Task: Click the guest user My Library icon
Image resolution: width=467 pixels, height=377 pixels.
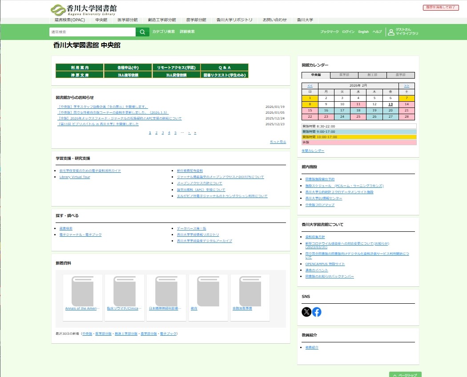Action: (391, 32)
